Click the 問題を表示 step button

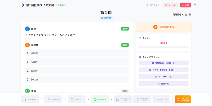pyautogui.click(x=30, y=99)
